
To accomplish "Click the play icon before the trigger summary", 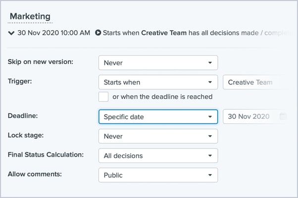I will pos(98,34).
